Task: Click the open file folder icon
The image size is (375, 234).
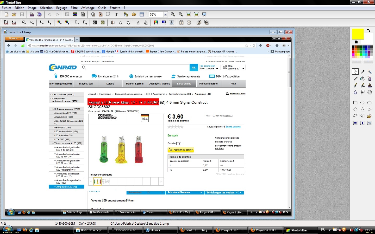Action: [x=14, y=15]
